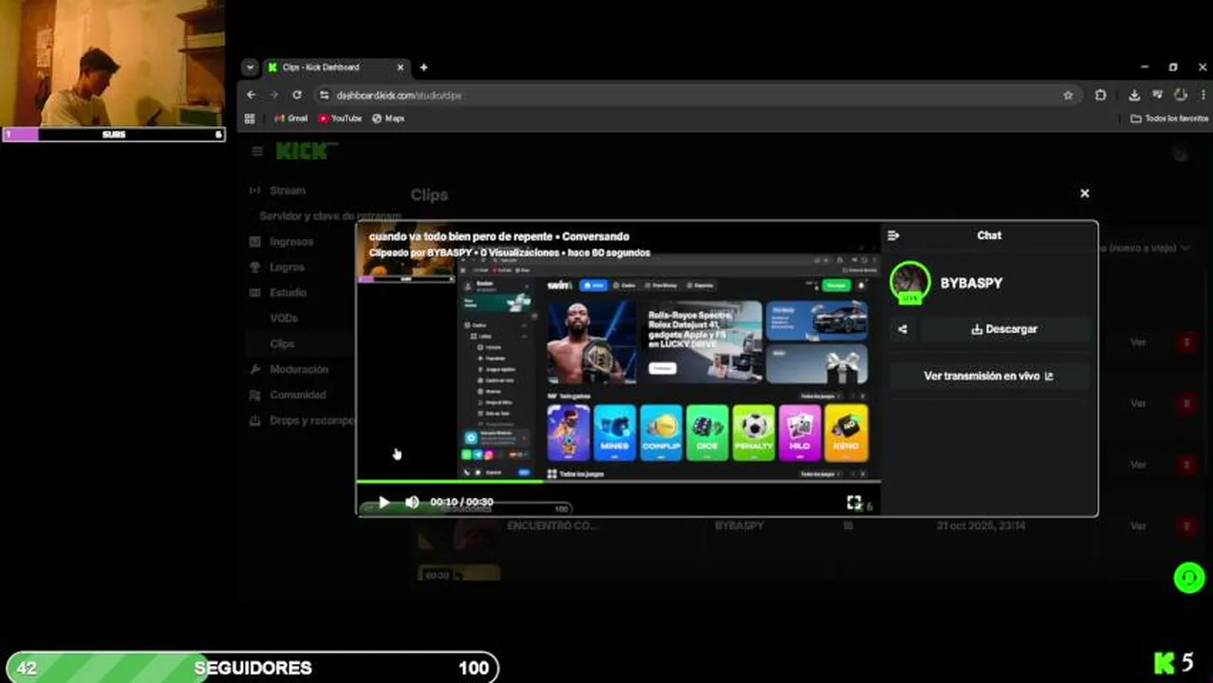Click the ENCUENTRO CO... clip title
The height and width of the screenshot is (683, 1213).
pyautogui.click(x=552, y=526)
